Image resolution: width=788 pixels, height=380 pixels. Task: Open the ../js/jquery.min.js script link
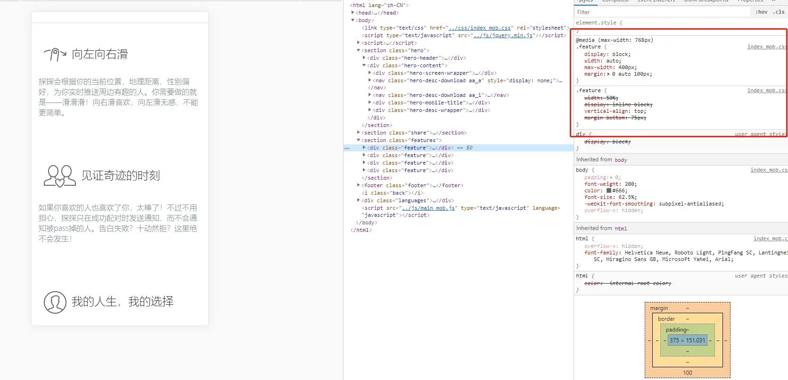click(503, 35)
